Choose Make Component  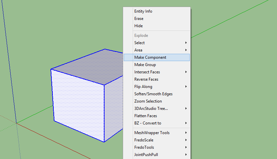click(x=157, y=57)
